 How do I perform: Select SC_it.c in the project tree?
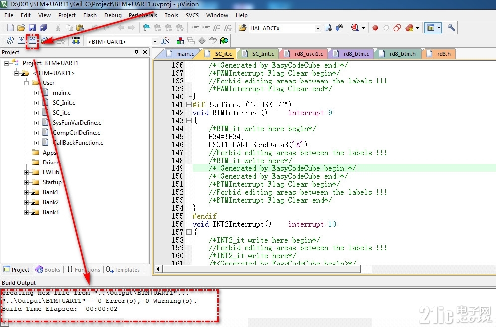click(61, 113)
